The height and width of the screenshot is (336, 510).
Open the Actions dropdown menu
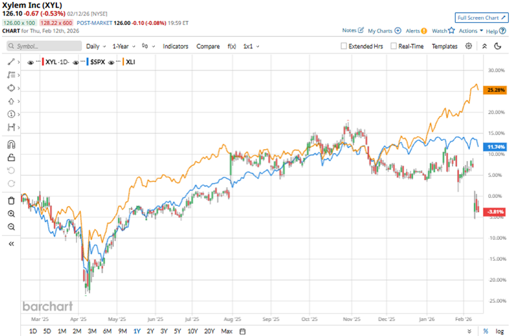tap(471, 30)
